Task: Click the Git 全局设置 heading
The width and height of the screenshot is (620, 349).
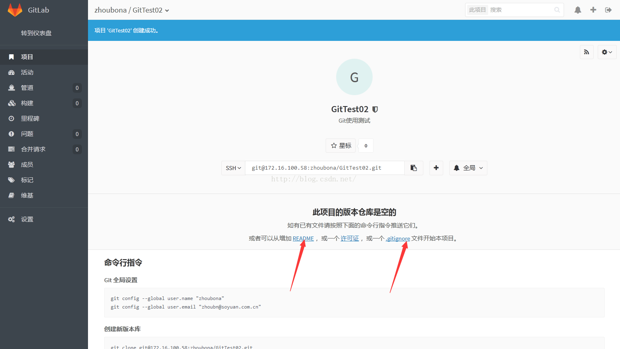Action: [x=121, y=280]
